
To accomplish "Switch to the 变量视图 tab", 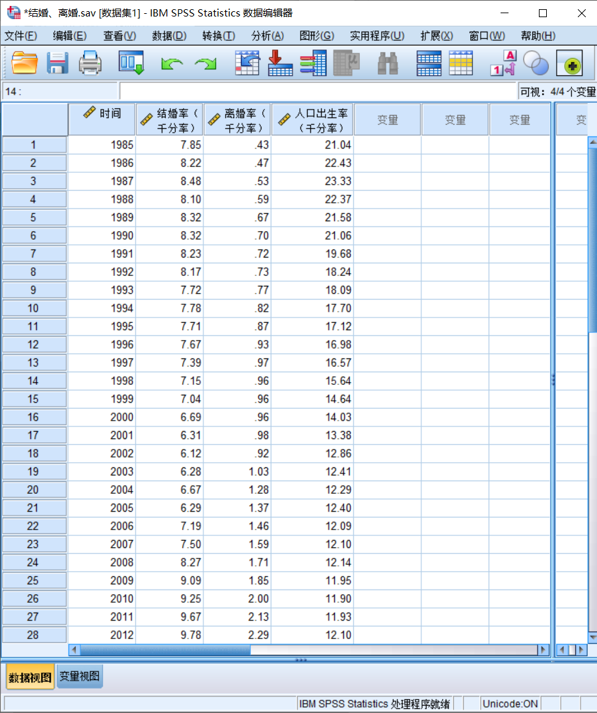I will point(80,677).
